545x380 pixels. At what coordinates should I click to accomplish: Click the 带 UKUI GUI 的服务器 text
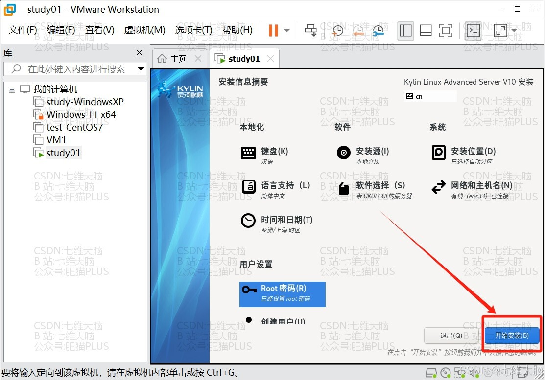pyautogui.click(x=384, y=196)
